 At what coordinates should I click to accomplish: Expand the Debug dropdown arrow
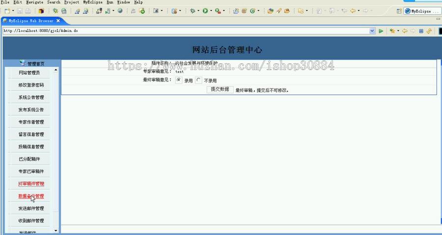[x=198, y=11]
